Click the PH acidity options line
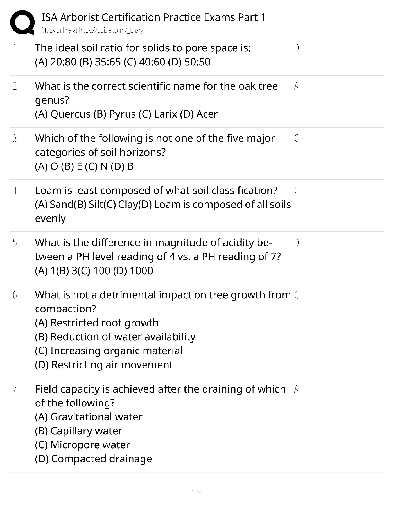 point(93,271)
